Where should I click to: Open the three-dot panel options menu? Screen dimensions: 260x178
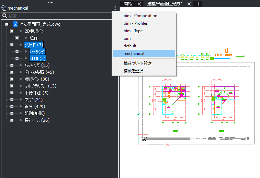115,8
